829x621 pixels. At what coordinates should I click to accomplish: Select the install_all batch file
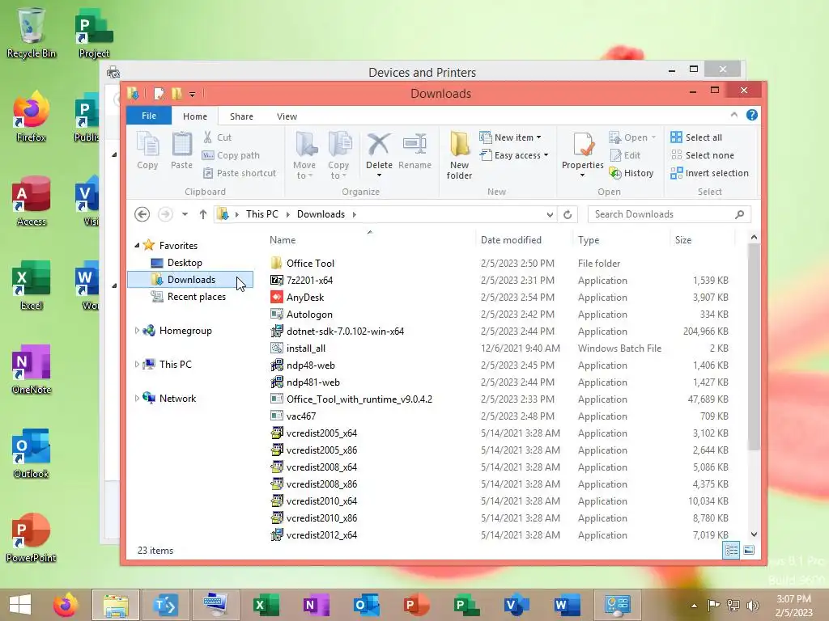point(305,348)
